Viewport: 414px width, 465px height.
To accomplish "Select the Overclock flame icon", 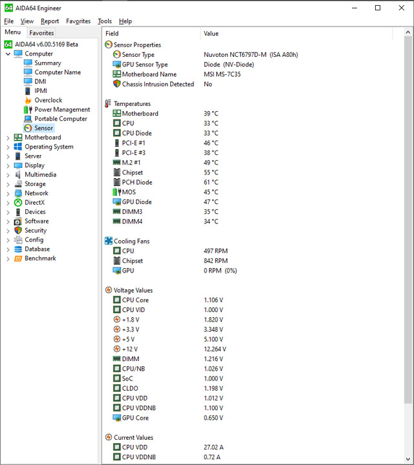I will pyautogui.click(x=28, y=100).
